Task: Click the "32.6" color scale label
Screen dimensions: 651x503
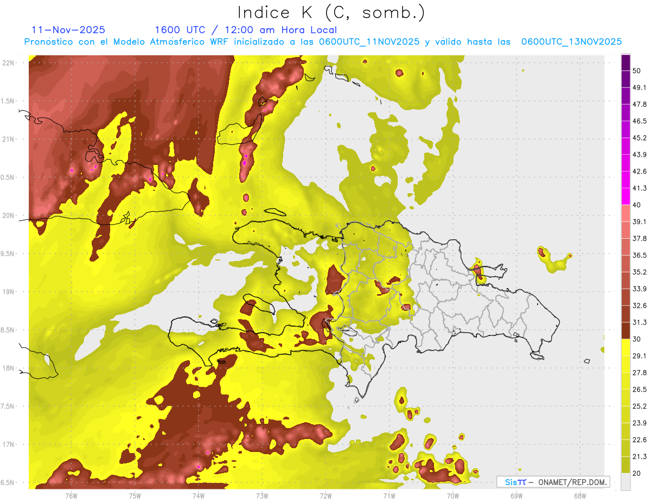Action: click(640, 305)
